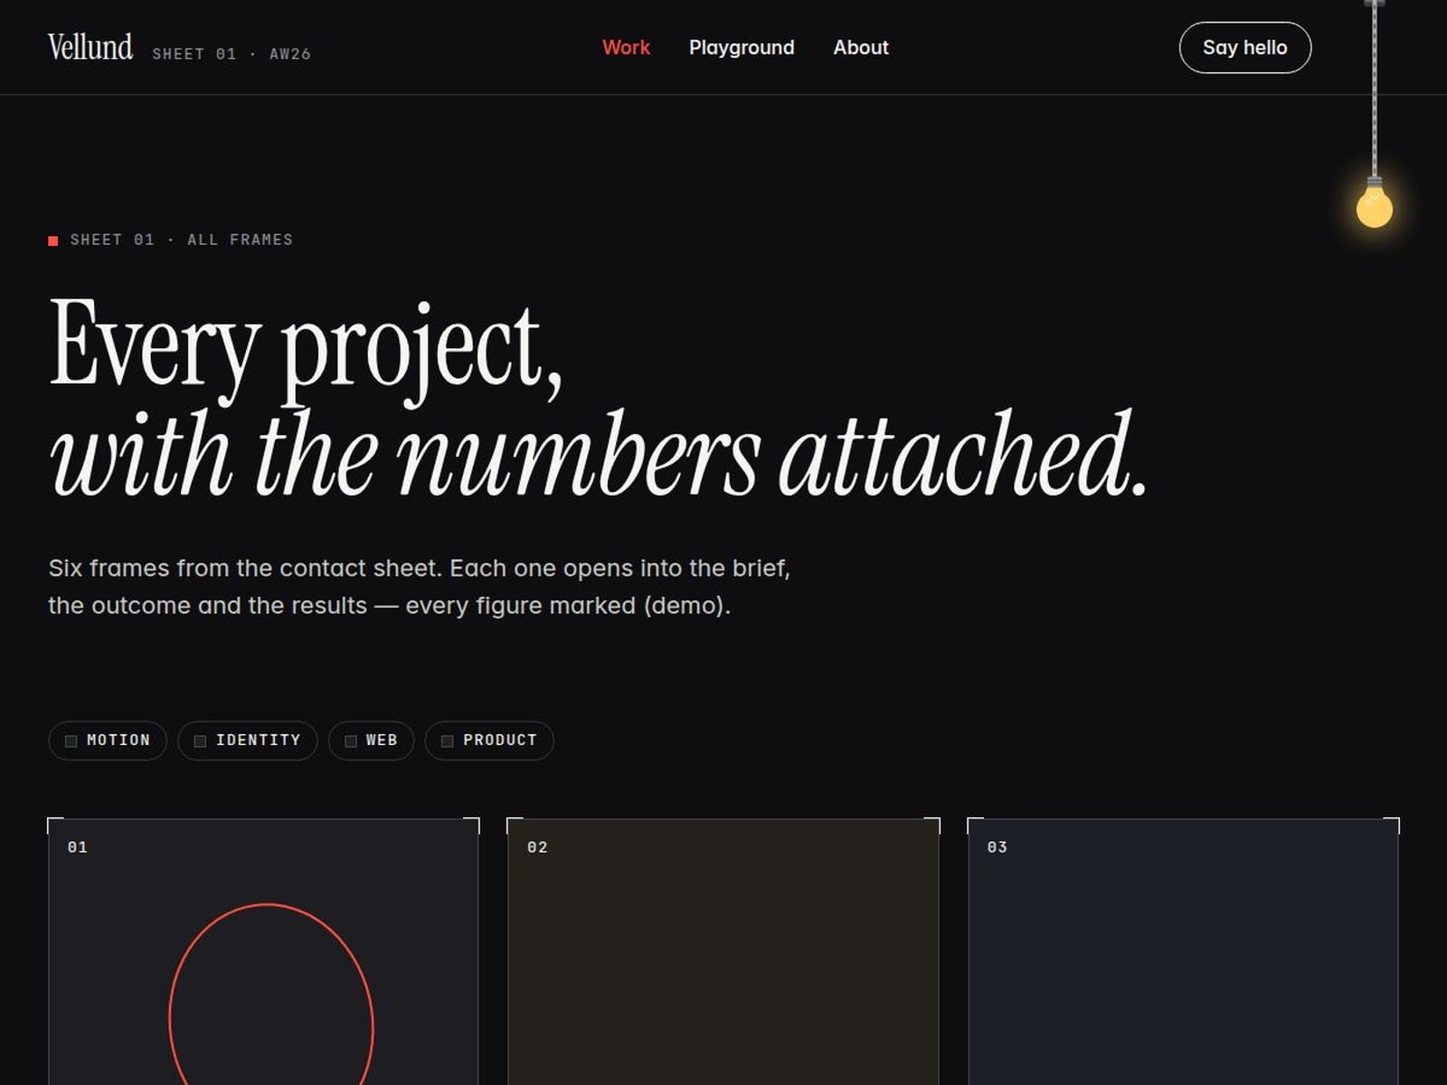The height and width of the screenshot is (1085, 1447).
Task: Go to the Playground page
Action: 742,48
